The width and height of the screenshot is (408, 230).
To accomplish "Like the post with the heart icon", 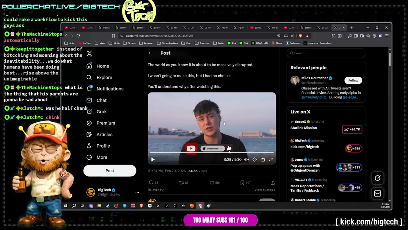I will 212,182.
